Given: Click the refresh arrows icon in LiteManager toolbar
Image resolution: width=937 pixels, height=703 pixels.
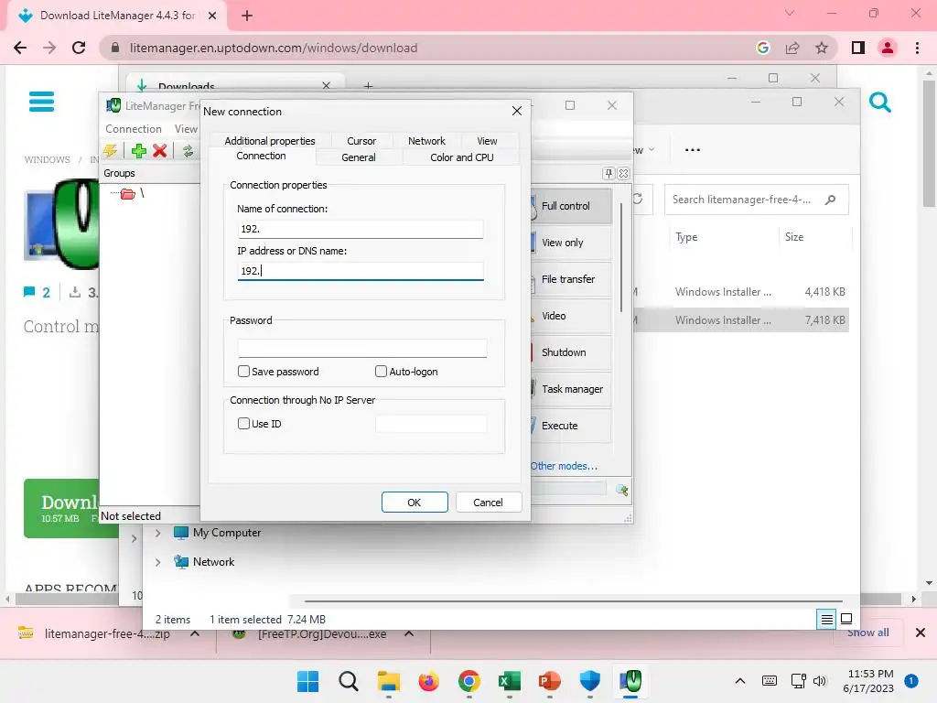Looking at the screenshot, I should (188, 151).
